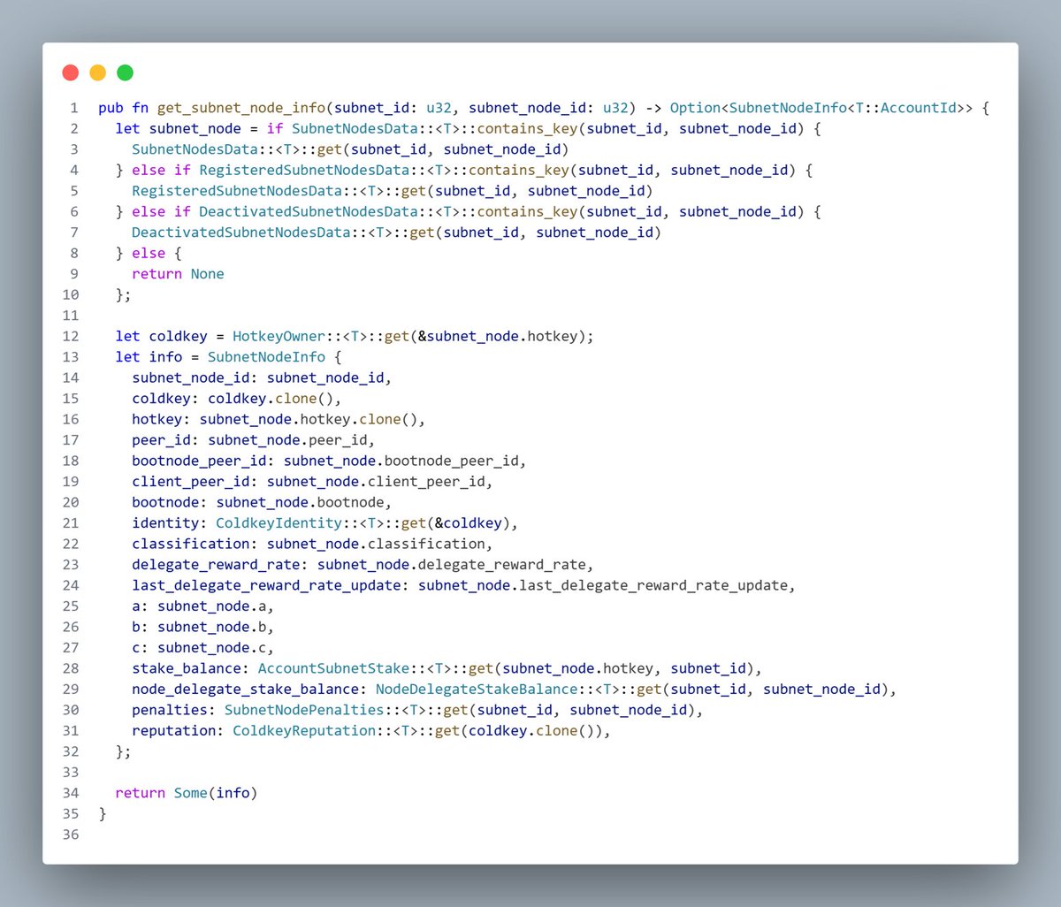The width and height of the screenshot is (1061, 907).
Task: Click 'stake_balance' field name on line 28
Action: (187, 668)
